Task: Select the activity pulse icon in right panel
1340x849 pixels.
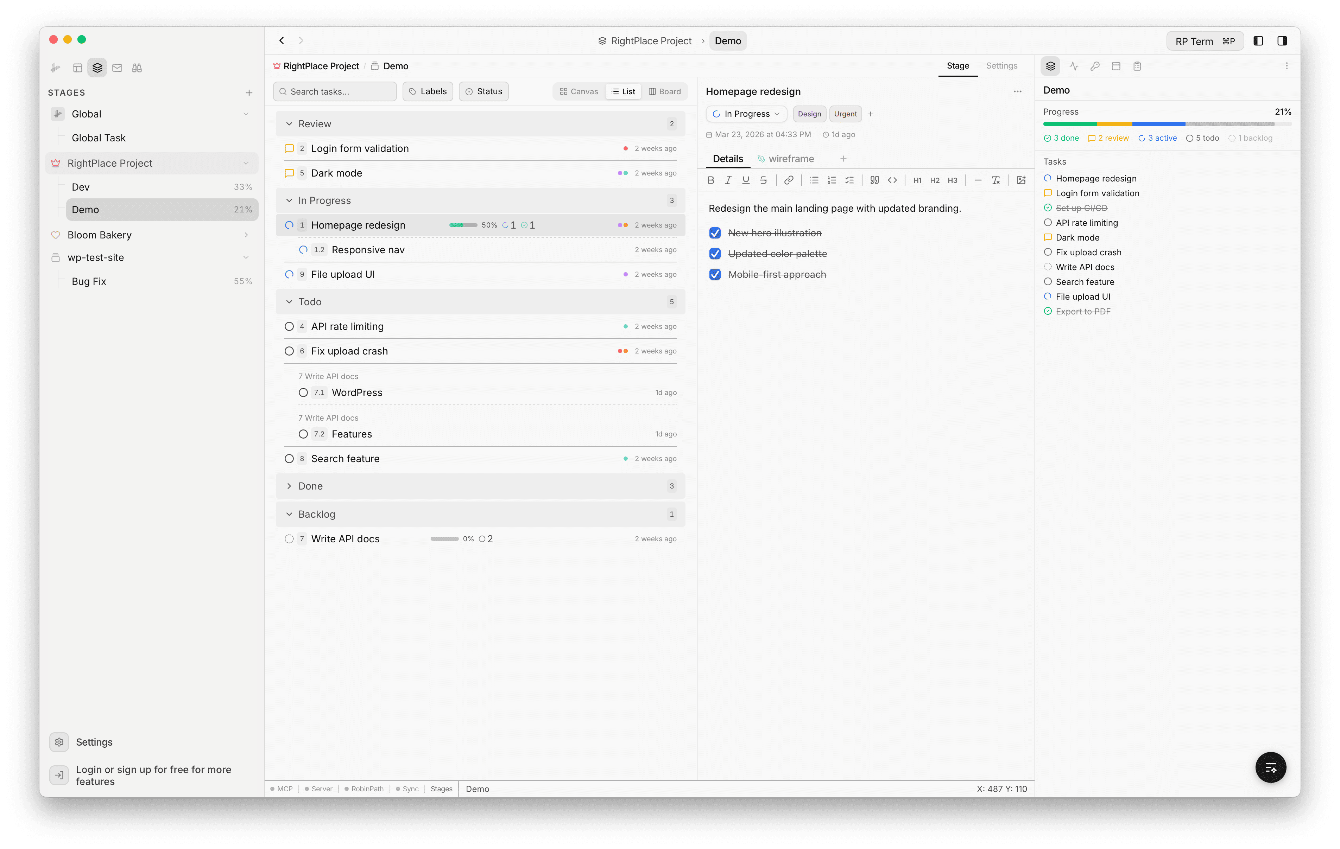Action: [x=1074, y=66]
